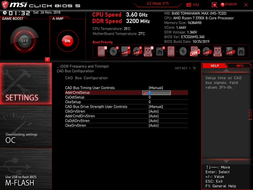
Task: Switch to the HELP tab
Action: click(215, 66)
